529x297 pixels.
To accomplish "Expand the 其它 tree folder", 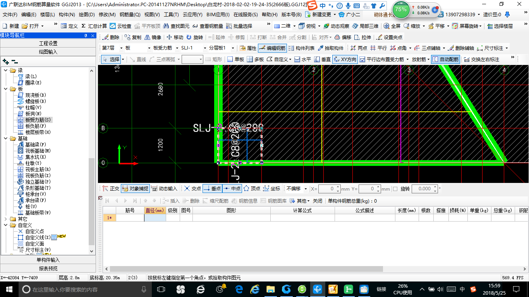I will pyautogui.click(x=6, y=219).
